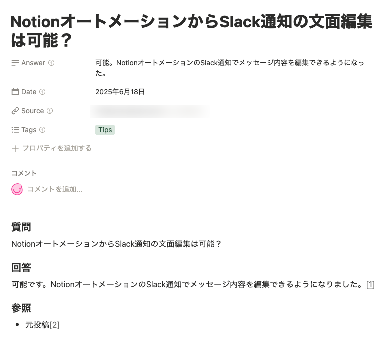Open the date picker for 2025年6月18日
Viewport: 390px width, 344px height.
tap(120, 92)
